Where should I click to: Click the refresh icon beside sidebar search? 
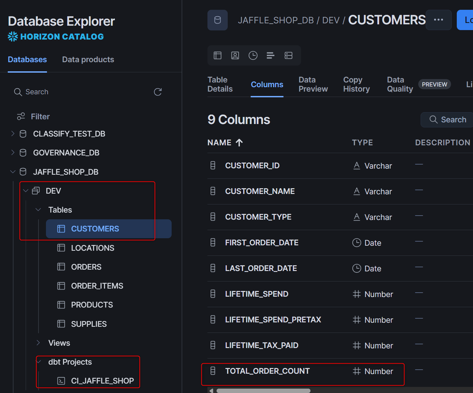tap(158, 92)
